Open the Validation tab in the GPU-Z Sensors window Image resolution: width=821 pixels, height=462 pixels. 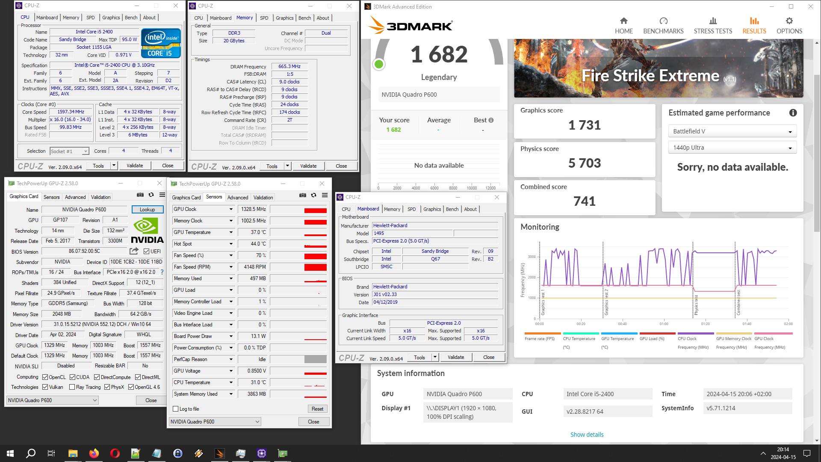tap(263, 198)
